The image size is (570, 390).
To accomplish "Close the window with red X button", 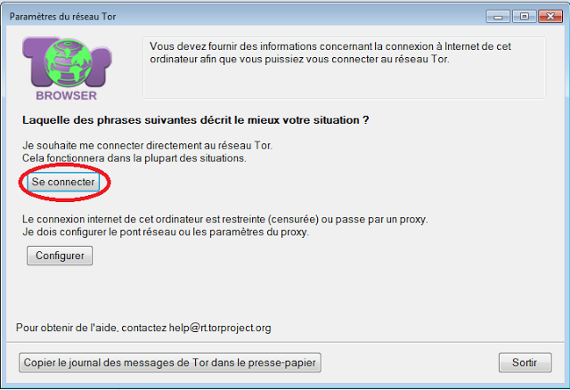I will click(x=550, y=17).
